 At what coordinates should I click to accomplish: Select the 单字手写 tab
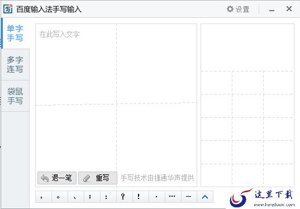coord(15,34)
